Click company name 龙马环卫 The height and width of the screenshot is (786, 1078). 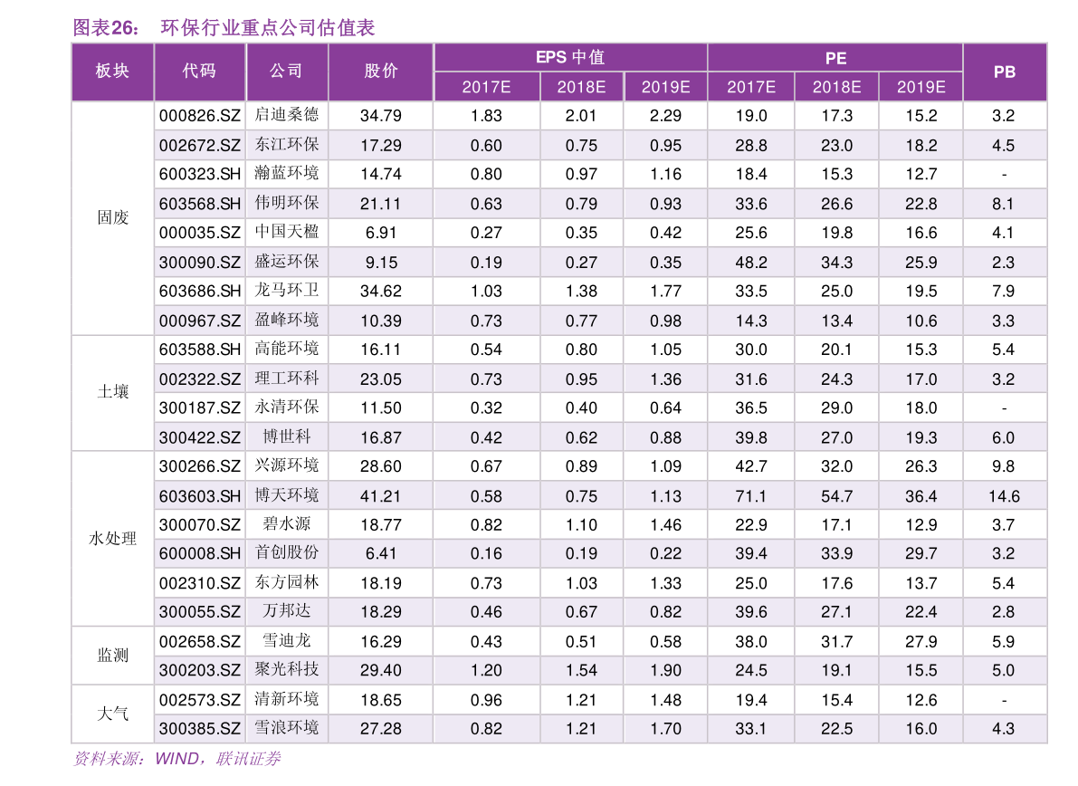click(287, 290)
